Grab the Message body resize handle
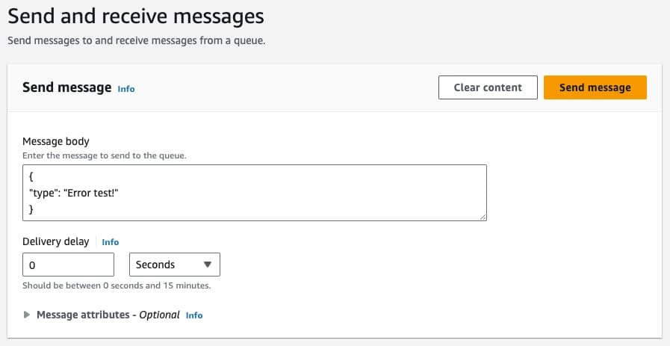670x346 pixels. (483, 217)
